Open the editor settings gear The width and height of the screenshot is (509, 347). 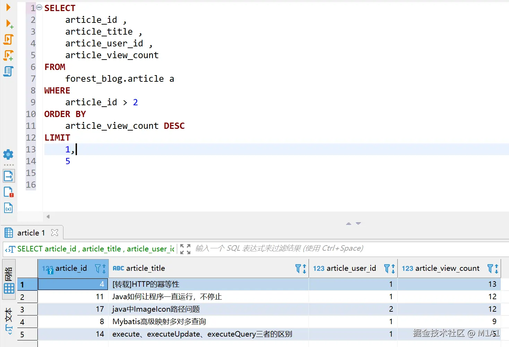point(8,154)
